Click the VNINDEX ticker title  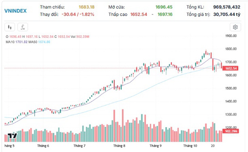tap(16, 11)
